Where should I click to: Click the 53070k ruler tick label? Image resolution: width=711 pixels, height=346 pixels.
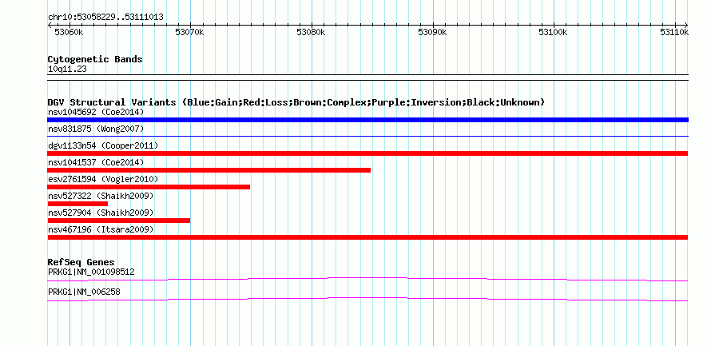[189, 32]
